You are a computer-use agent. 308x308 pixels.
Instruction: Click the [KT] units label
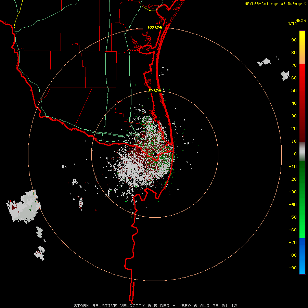(x=292, y=24)
